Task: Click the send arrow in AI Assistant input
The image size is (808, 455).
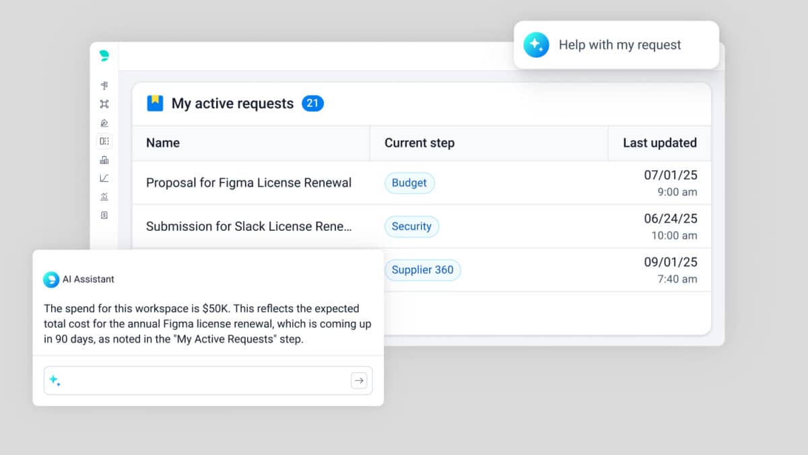Action: [x=359, y=381]
